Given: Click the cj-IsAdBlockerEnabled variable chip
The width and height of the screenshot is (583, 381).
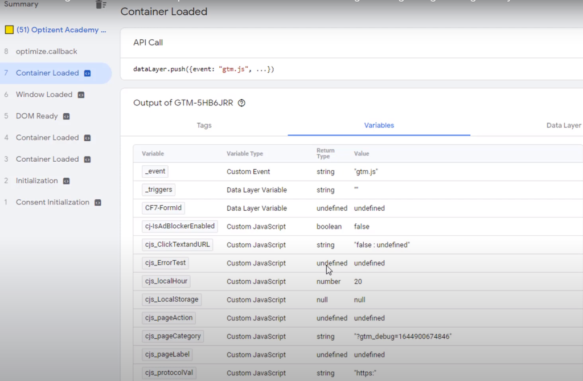Looking at the screenshot, I should [179, 226].
